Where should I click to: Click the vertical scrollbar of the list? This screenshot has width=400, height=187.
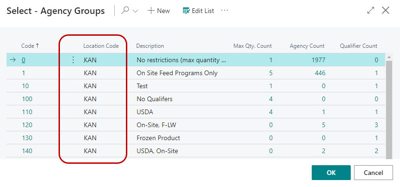[x=389, y=107]
